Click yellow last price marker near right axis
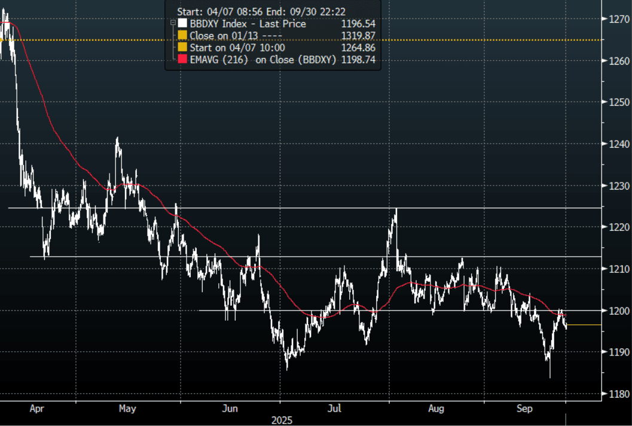 tap(584, 325)
